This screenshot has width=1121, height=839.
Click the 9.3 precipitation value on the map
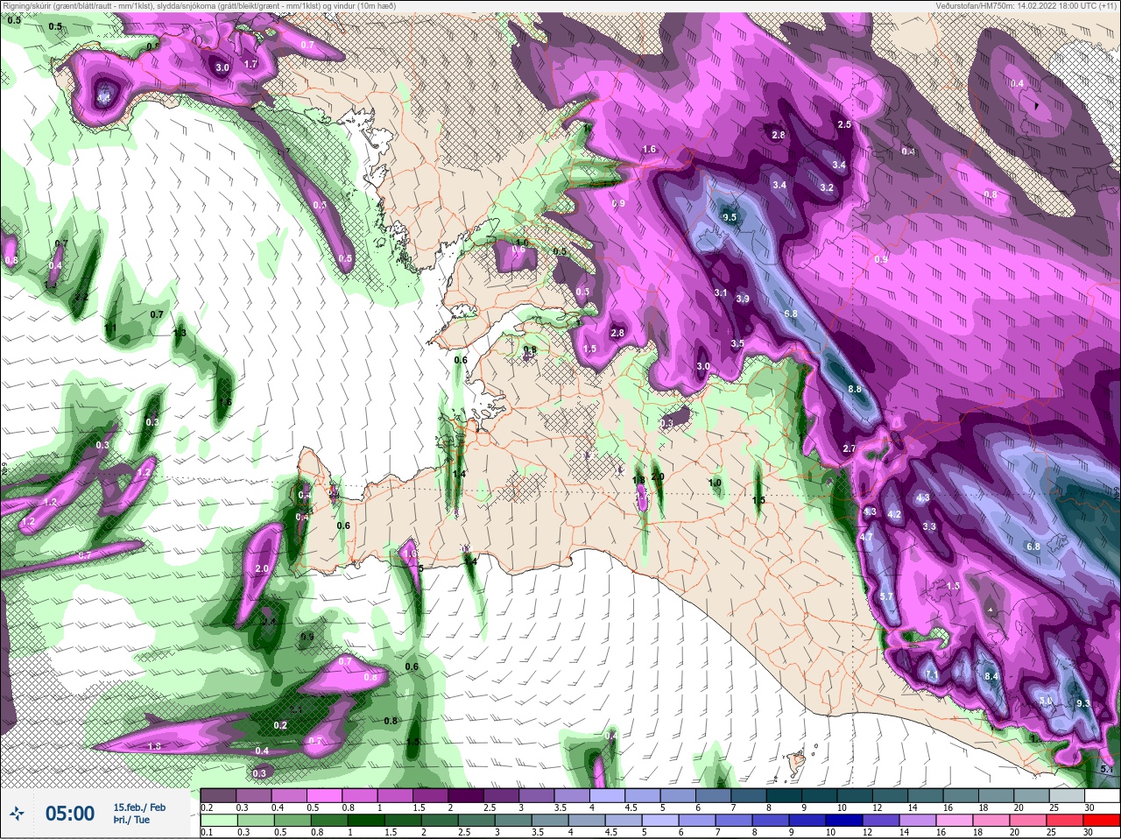point(1083,703)
